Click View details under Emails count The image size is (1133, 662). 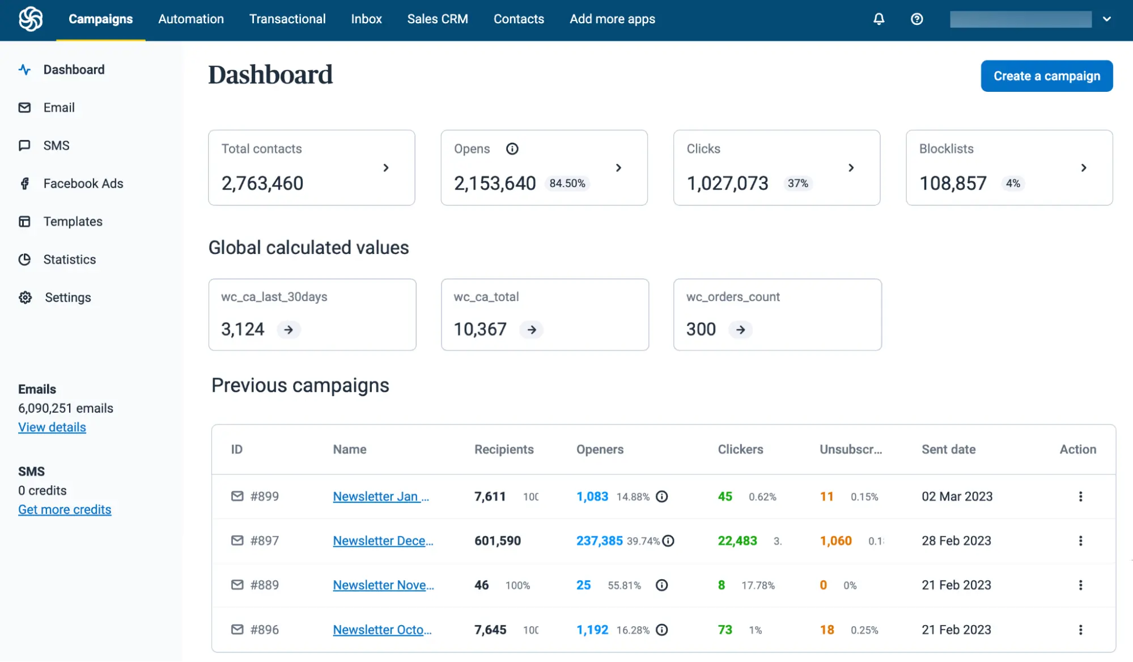[52, 427]
